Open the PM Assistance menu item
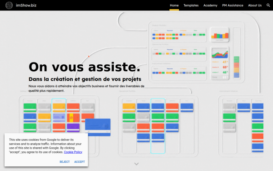273x171 pixels. pyautogui.click(x=233, y=5)
